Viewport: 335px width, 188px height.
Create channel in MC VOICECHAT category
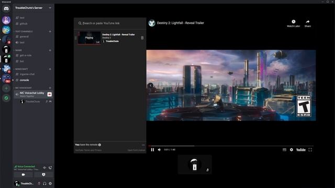pos(50,88)
